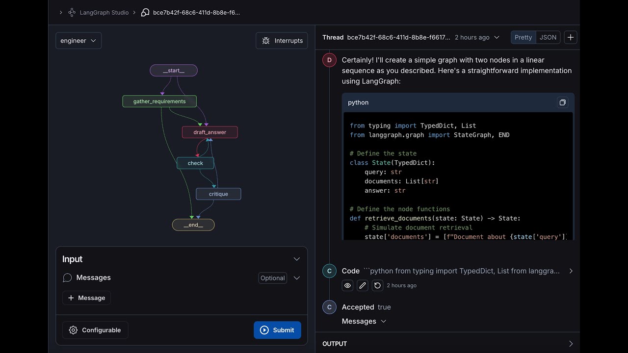Expand the Messages dropdown under Accepted
628x353 pixels.
click(384, 321)
